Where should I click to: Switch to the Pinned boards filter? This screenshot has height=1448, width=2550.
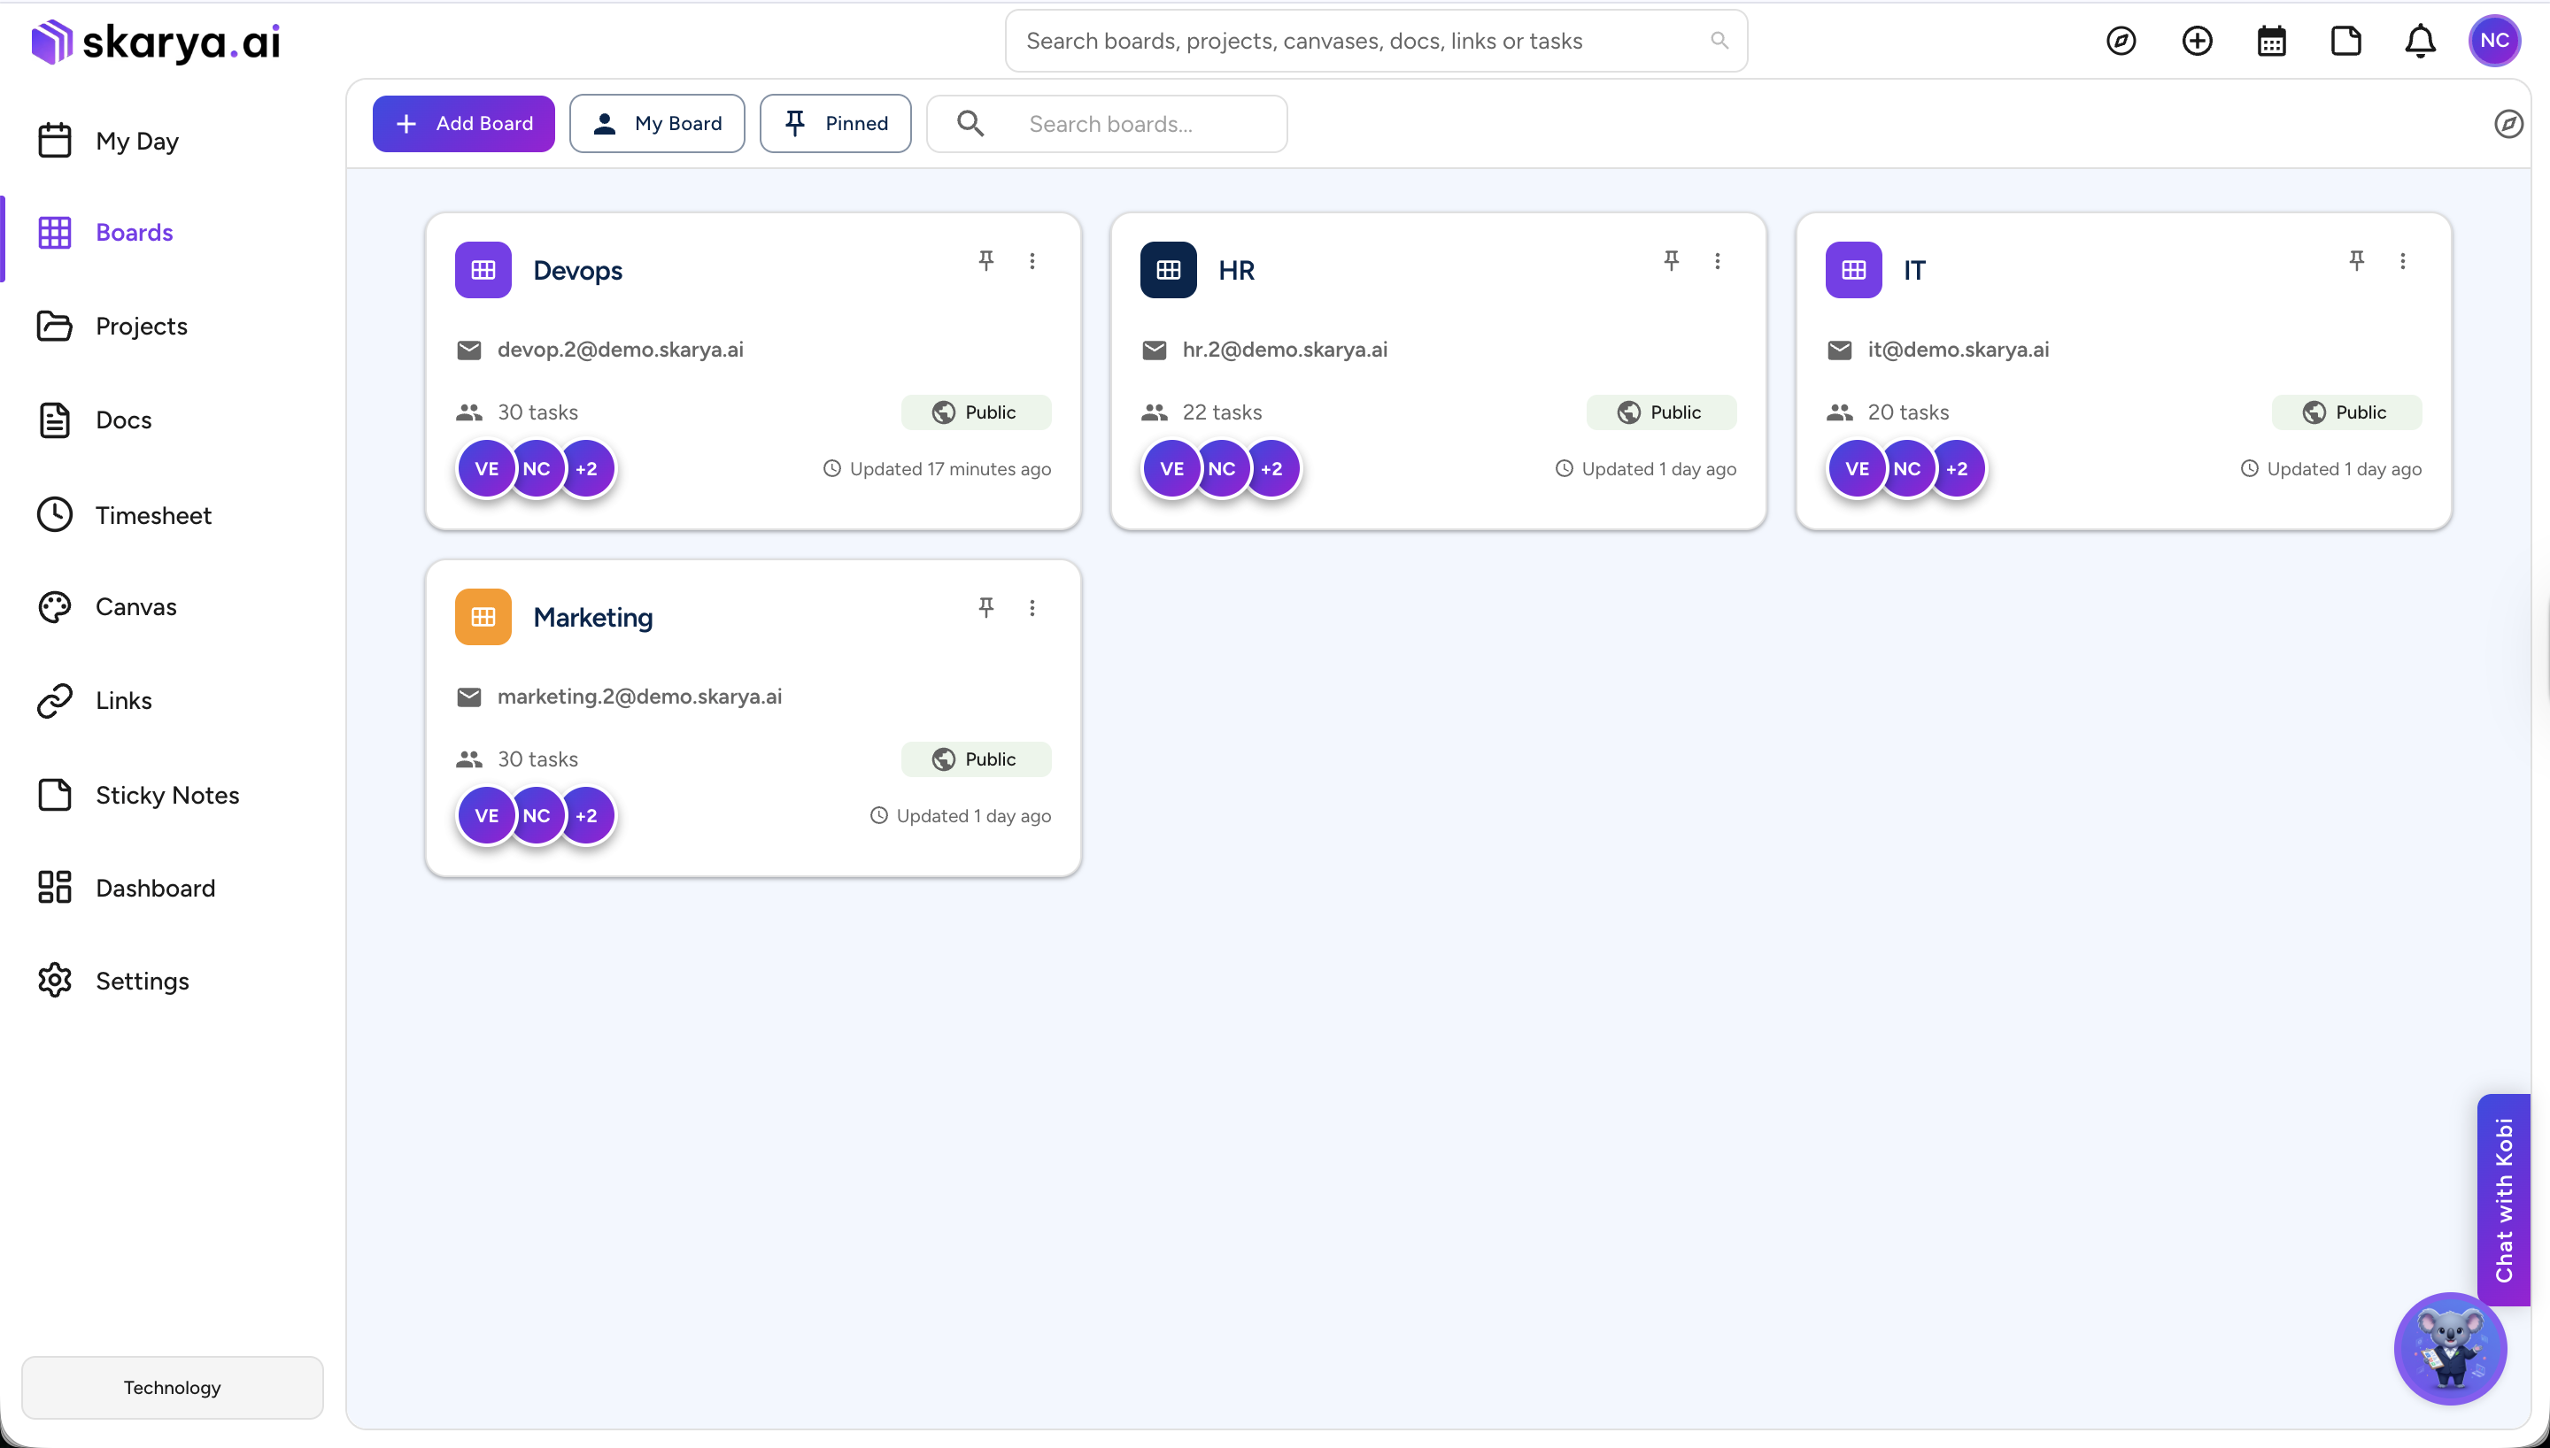[836, 123]
